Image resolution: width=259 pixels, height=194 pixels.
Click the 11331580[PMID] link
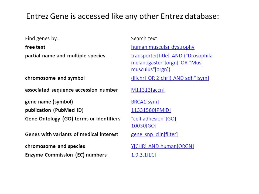(x=151, y=110)
